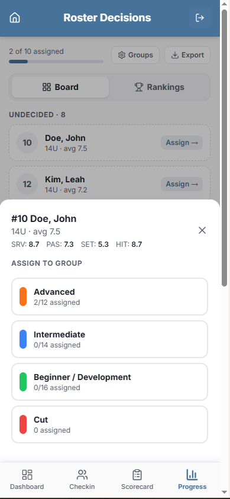230x499 pixels.
Task: Assign player to Intermediate group
Action: coord(109,339)
